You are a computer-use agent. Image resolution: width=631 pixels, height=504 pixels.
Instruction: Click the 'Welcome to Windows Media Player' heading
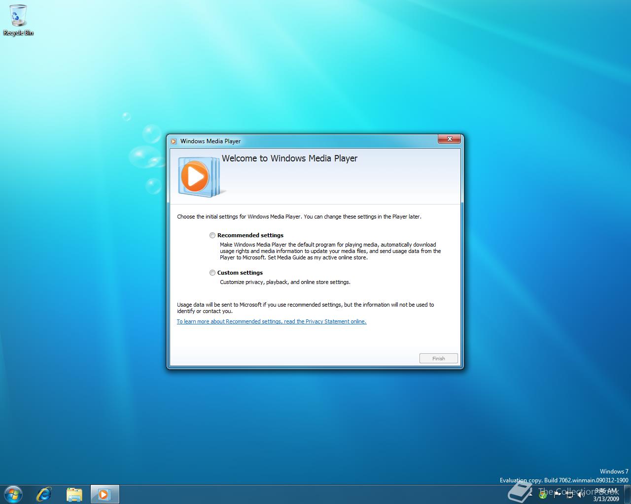[289, 158]
